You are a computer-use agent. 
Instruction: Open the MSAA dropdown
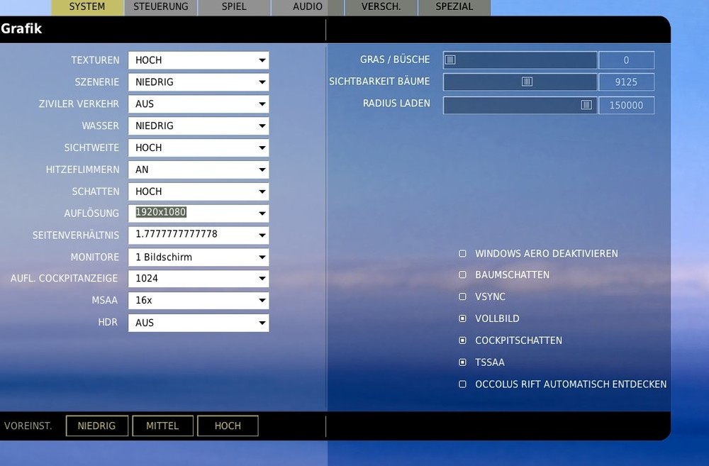coord(199,301)
